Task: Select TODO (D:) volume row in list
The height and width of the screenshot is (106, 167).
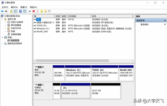Action: pyautogui.click(x=83, y=26)
